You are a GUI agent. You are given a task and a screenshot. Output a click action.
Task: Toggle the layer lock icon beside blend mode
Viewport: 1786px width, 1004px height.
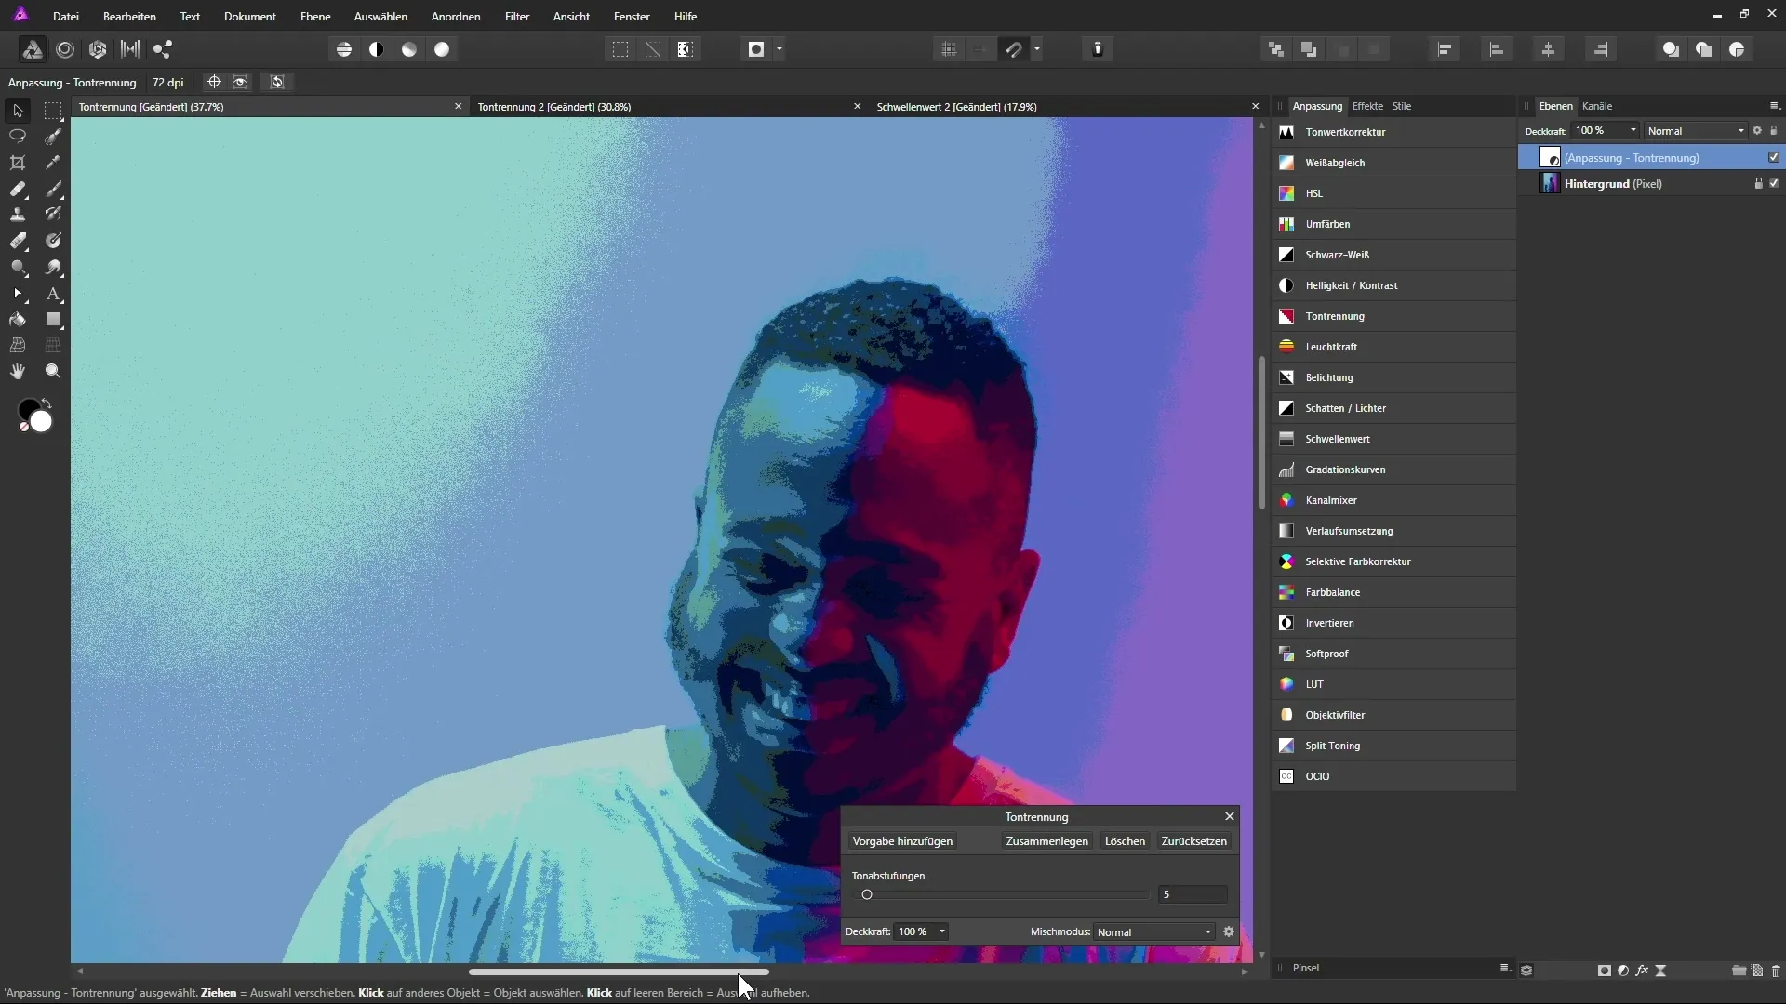pyautogui.click(x=1774, y=130)
